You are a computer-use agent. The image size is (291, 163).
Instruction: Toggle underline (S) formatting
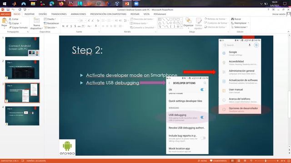(71, 26)
